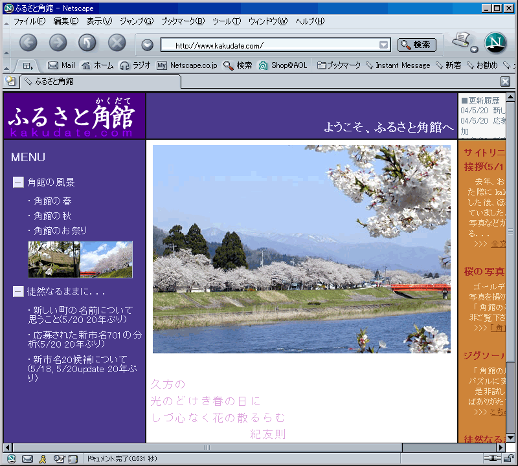Click the sakura thumbnail image in the menu

[80, 260]
